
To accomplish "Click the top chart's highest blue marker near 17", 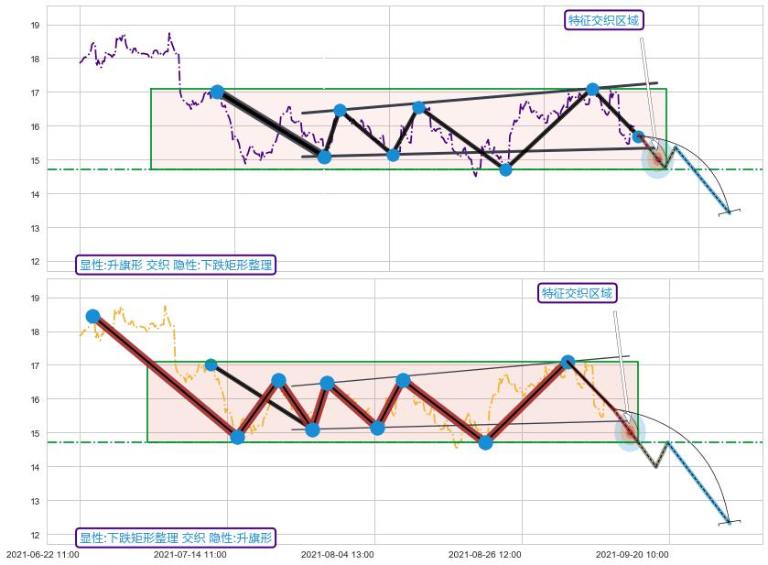I will tap(592, 89).
